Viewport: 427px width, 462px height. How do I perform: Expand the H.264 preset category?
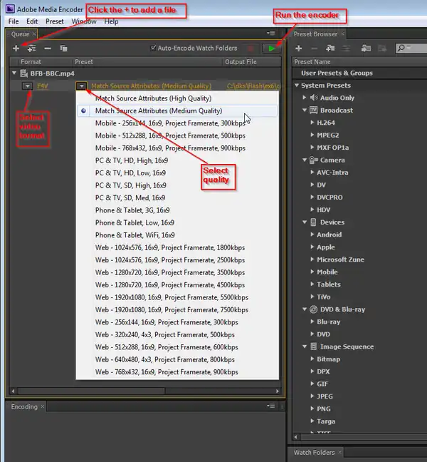click(312, 123)
